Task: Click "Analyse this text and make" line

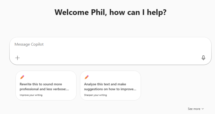Action: point(105,84)
